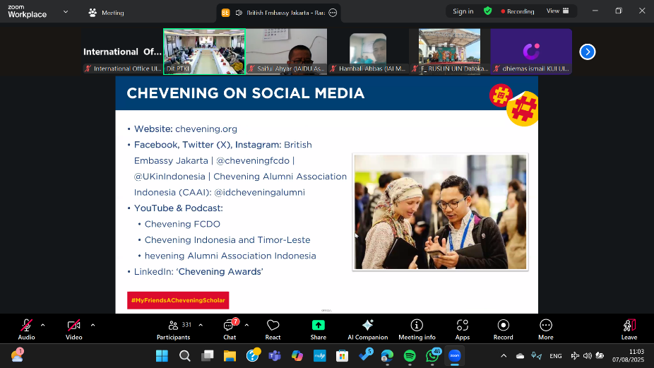Click #MyFriendsACheveningScholar red banner

tap(178, 300)
